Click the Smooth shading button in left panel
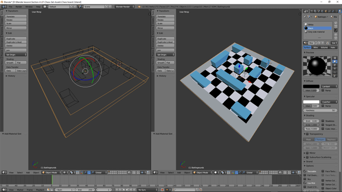Screen dimensions: 342x192 click(10, 62)
